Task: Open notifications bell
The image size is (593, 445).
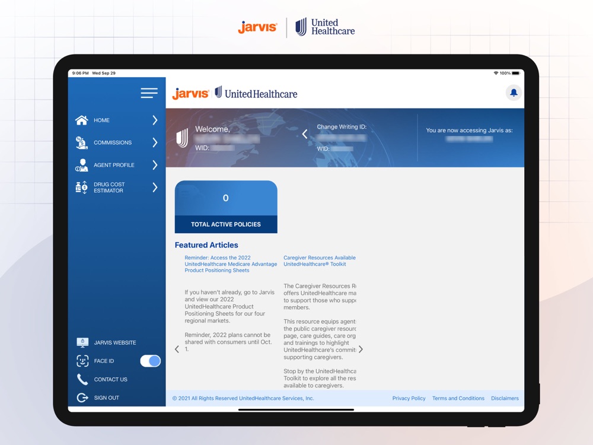Action: tap(514, 93)
